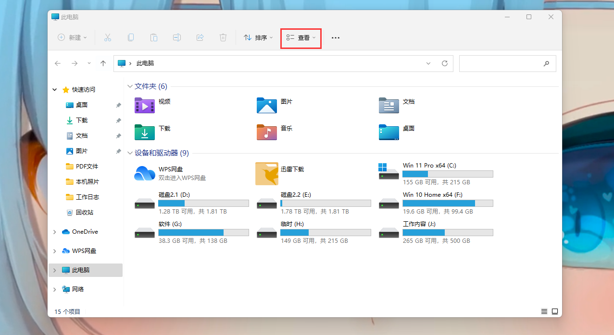
Task: Select the 视频 folder icon
Action: tap(144, 105)
